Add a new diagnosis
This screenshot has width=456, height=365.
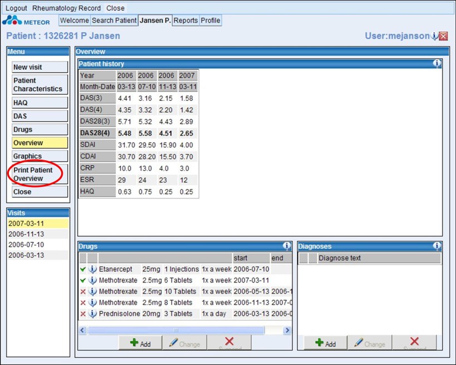[x=325, y=343]
